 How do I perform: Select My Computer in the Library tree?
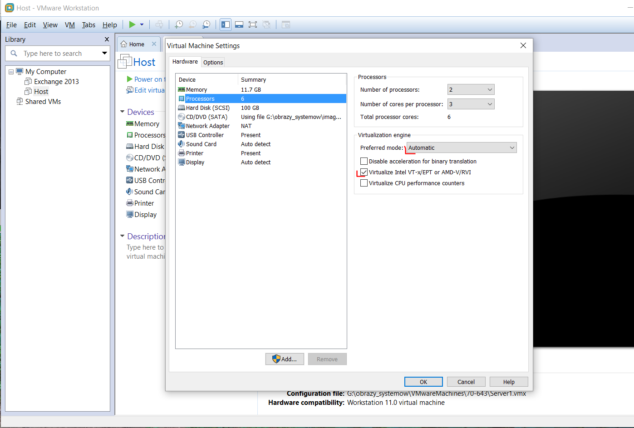(x=46, y=72)
